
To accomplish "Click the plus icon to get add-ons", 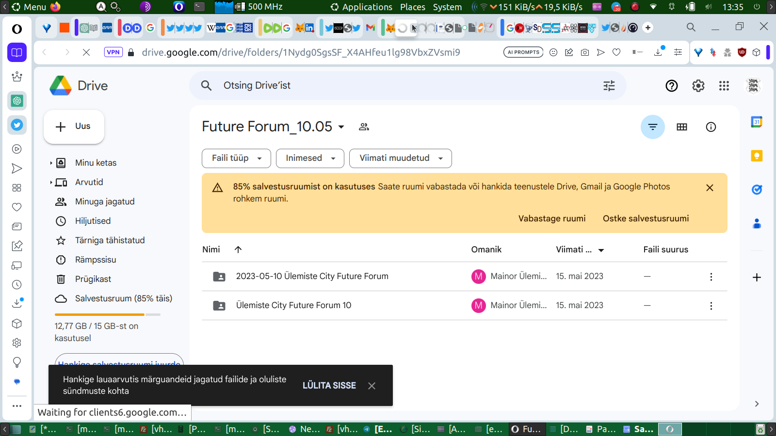I will click(x=757, y=278).
